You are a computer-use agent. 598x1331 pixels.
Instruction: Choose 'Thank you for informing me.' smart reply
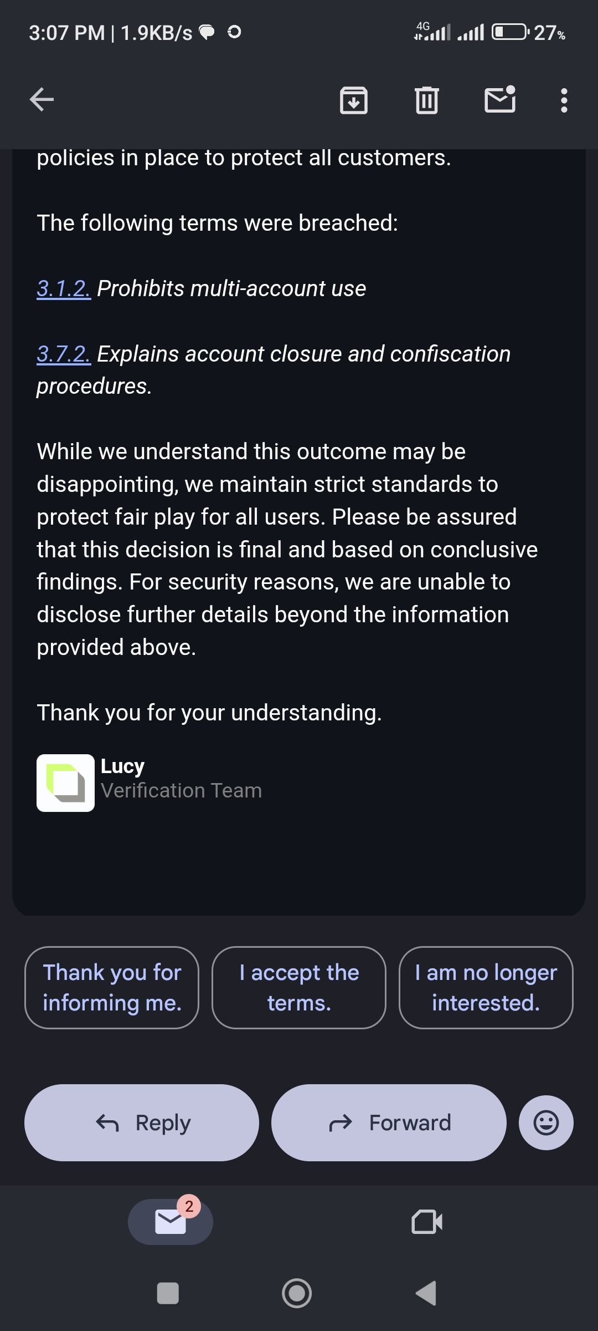coord(112,987)
